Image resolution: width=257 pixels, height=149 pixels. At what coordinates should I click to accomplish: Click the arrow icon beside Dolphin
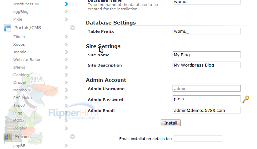pyautogui.click(x=66, y=128)
